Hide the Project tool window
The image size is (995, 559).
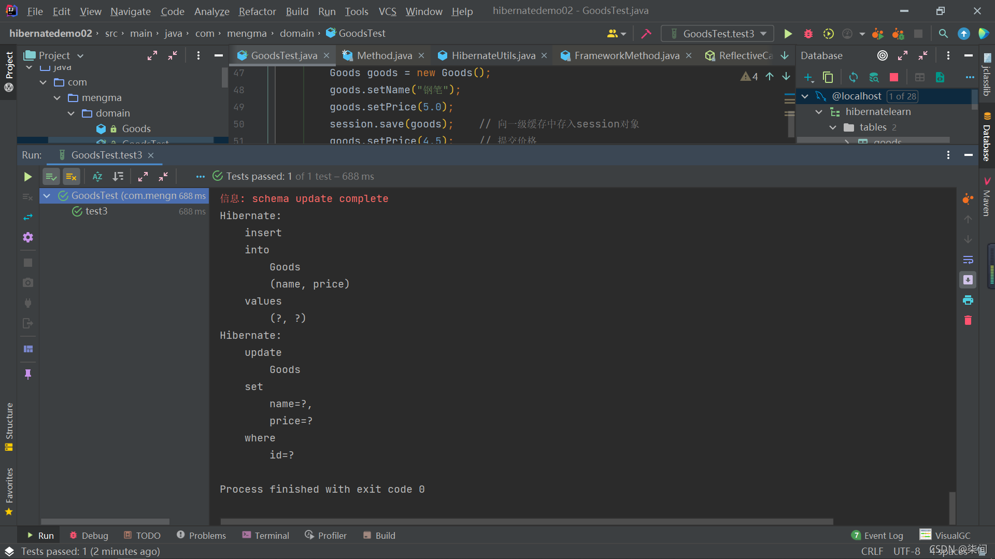tap(218, 55)
